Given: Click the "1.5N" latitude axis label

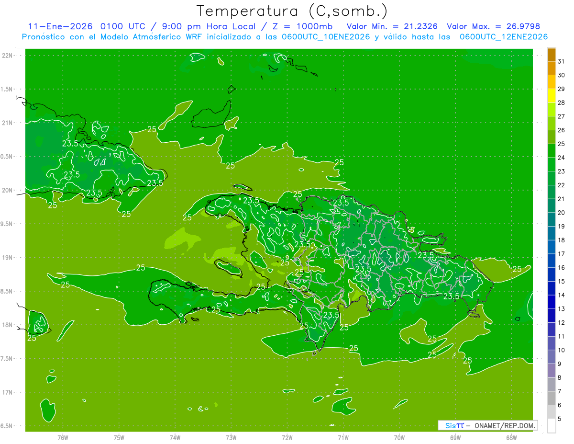Looking at the screenshot, I should pos(7,89).
